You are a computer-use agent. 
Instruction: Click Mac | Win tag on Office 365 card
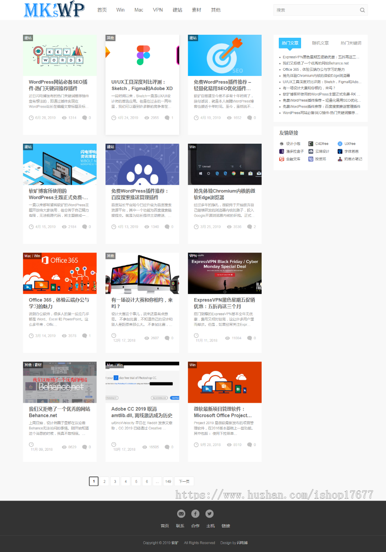pyautogui.click(x=33, y=256)
